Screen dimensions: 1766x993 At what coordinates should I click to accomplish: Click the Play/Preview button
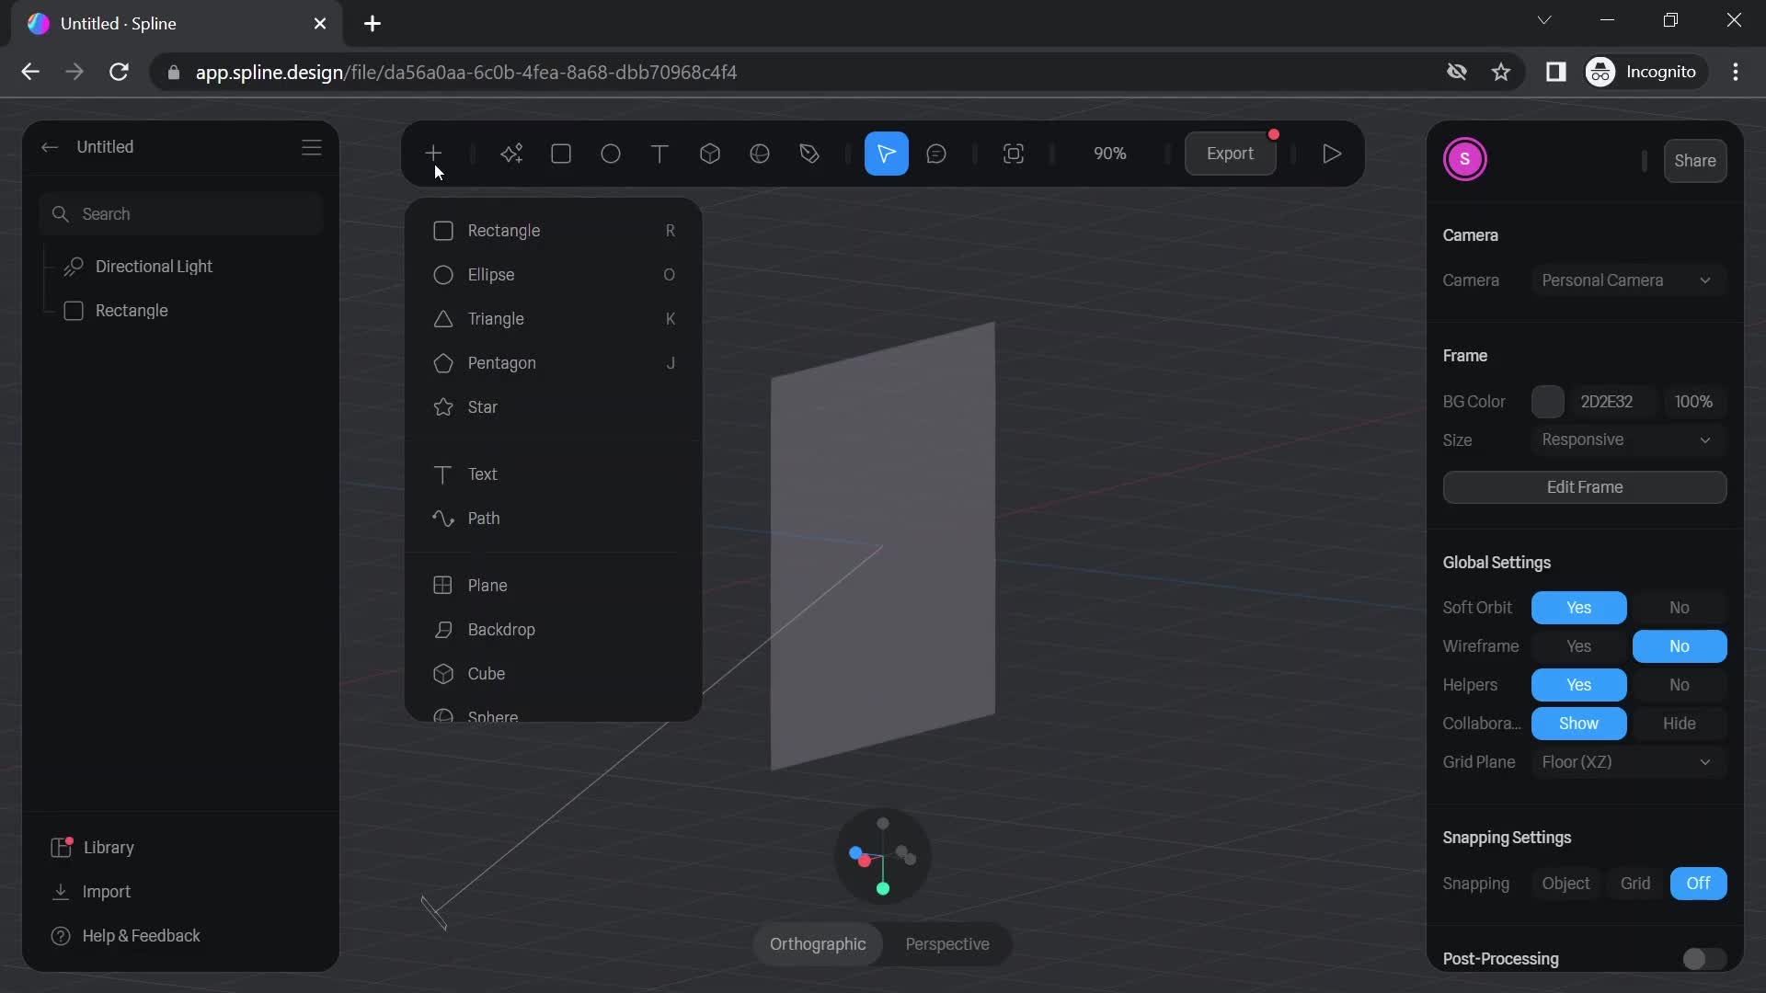(1332, 154)
